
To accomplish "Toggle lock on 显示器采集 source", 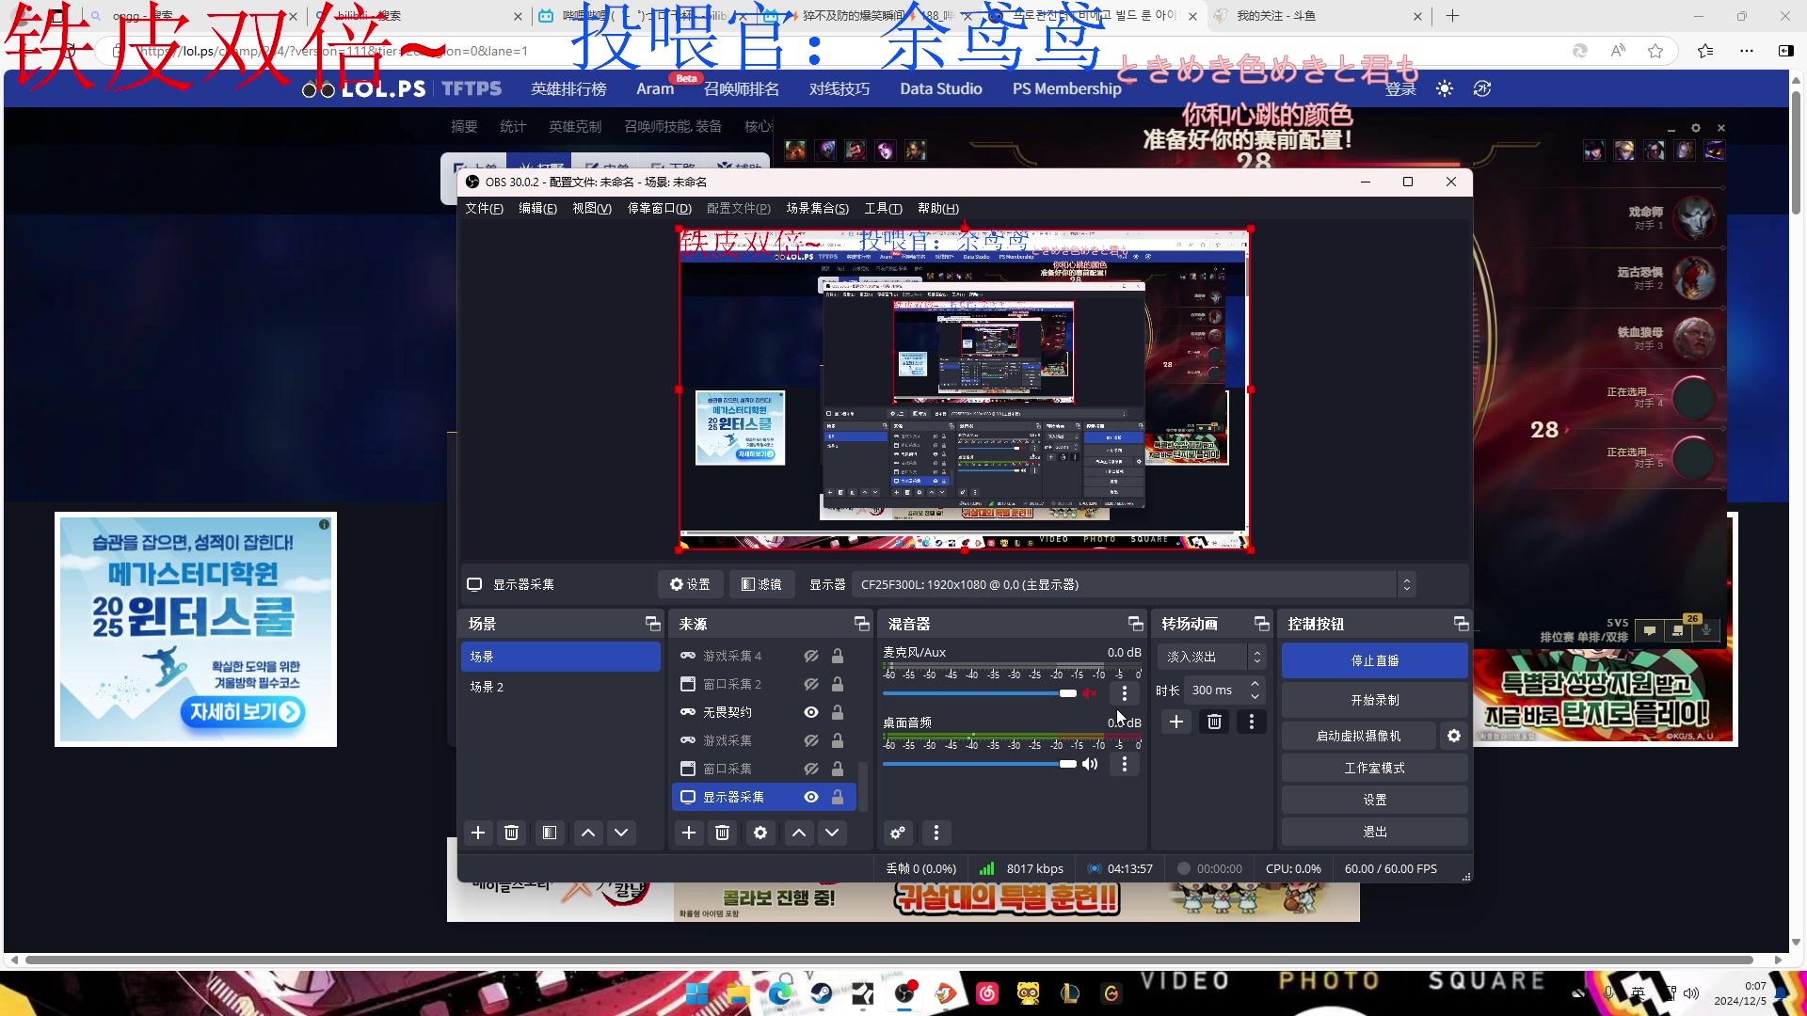I will (837, 797).
